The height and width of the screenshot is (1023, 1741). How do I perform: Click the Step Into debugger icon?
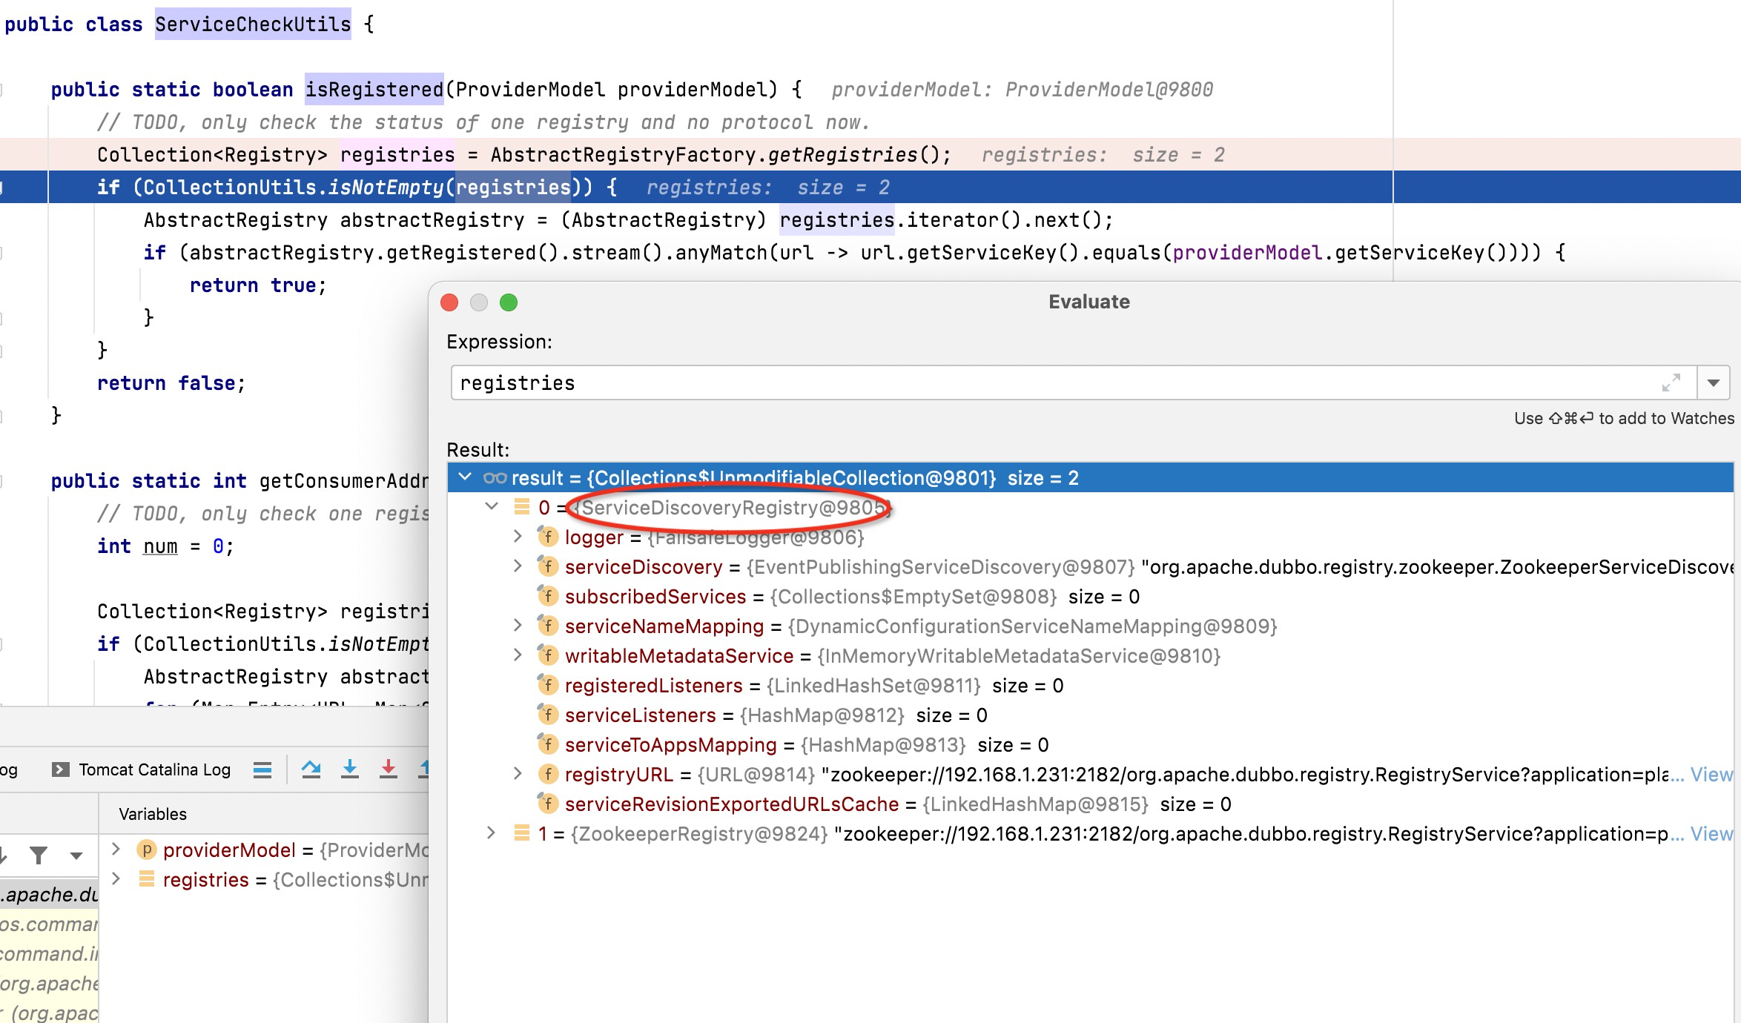click(x=350, y=769)
